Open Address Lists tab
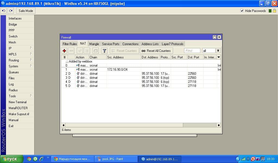 point(150,44)
